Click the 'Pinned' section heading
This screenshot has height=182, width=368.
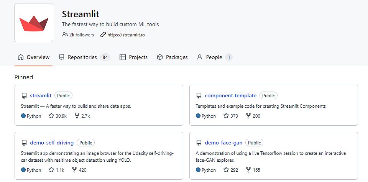click(24, 77)
